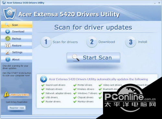The height and width of the screenshot is (119, 162).
Task: Click the Router drivers text
Action: (x=53, y=102)
